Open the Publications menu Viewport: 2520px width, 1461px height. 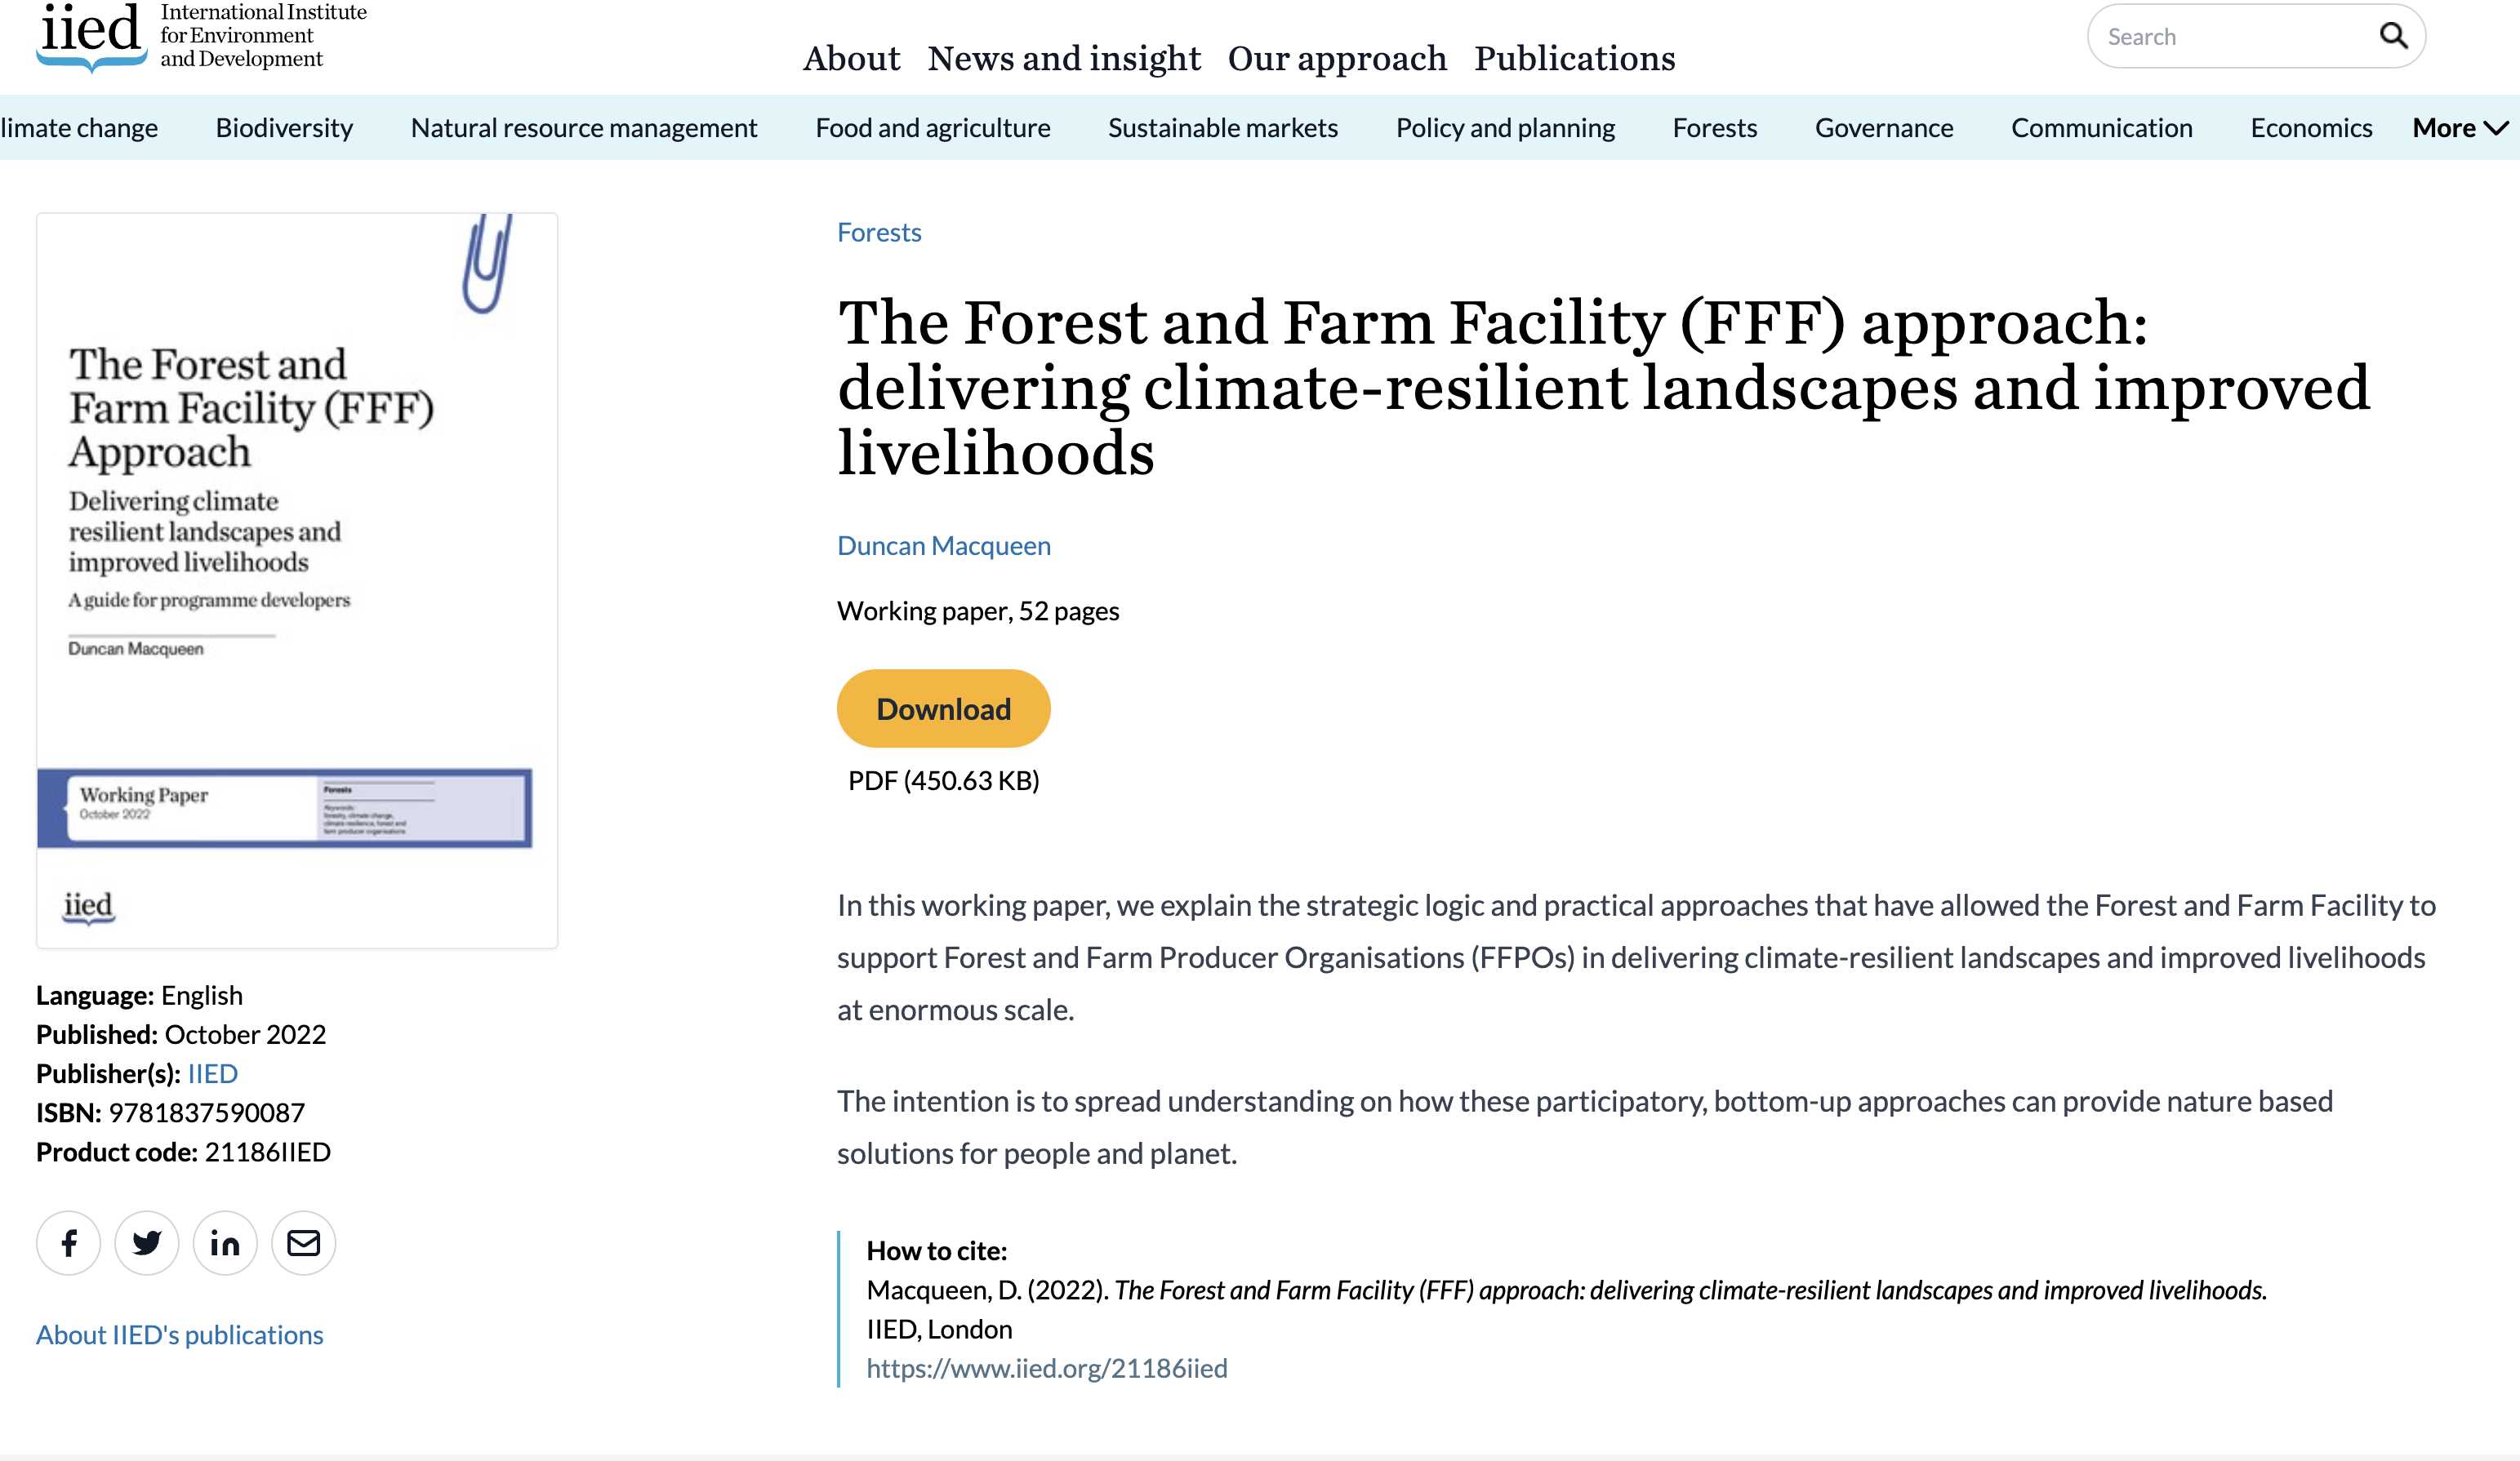point(1574,58)
